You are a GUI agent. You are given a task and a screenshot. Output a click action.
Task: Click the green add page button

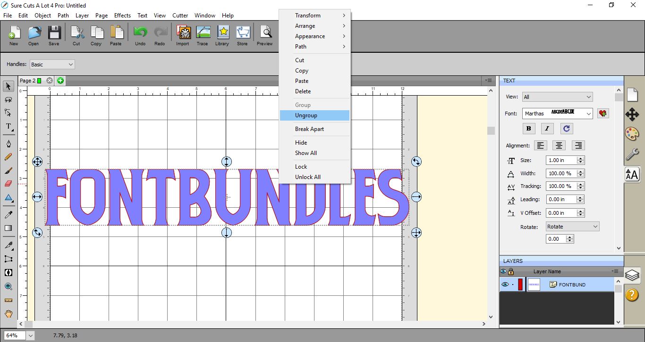click(60, 81)
